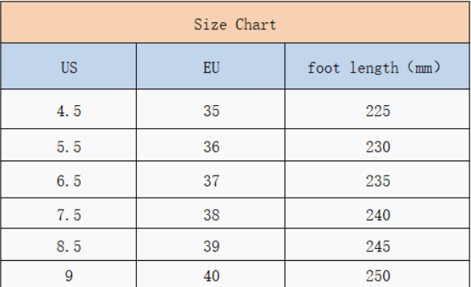This screenshot has width=471, height=287.
Task: Select the US column header
Action: click(69, 66)
